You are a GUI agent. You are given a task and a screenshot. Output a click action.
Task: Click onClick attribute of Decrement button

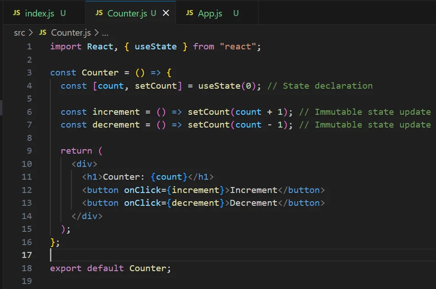point(143,203)
